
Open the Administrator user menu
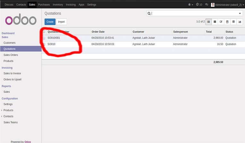tap(228, 5)
